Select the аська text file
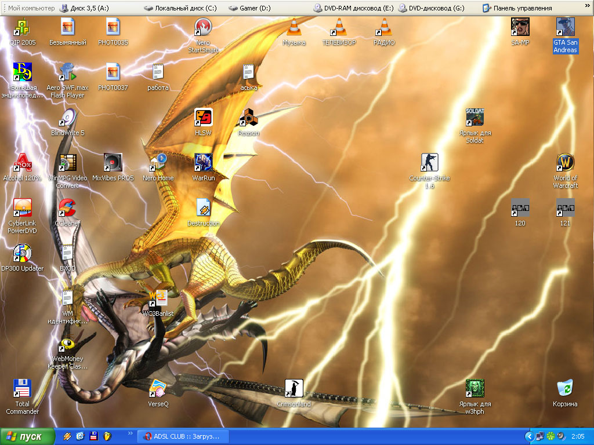 [248, 77]
